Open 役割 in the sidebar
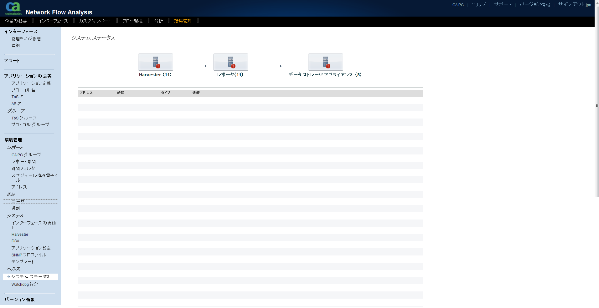Screen dimensions: 599x308 click(x=16, y=208)
